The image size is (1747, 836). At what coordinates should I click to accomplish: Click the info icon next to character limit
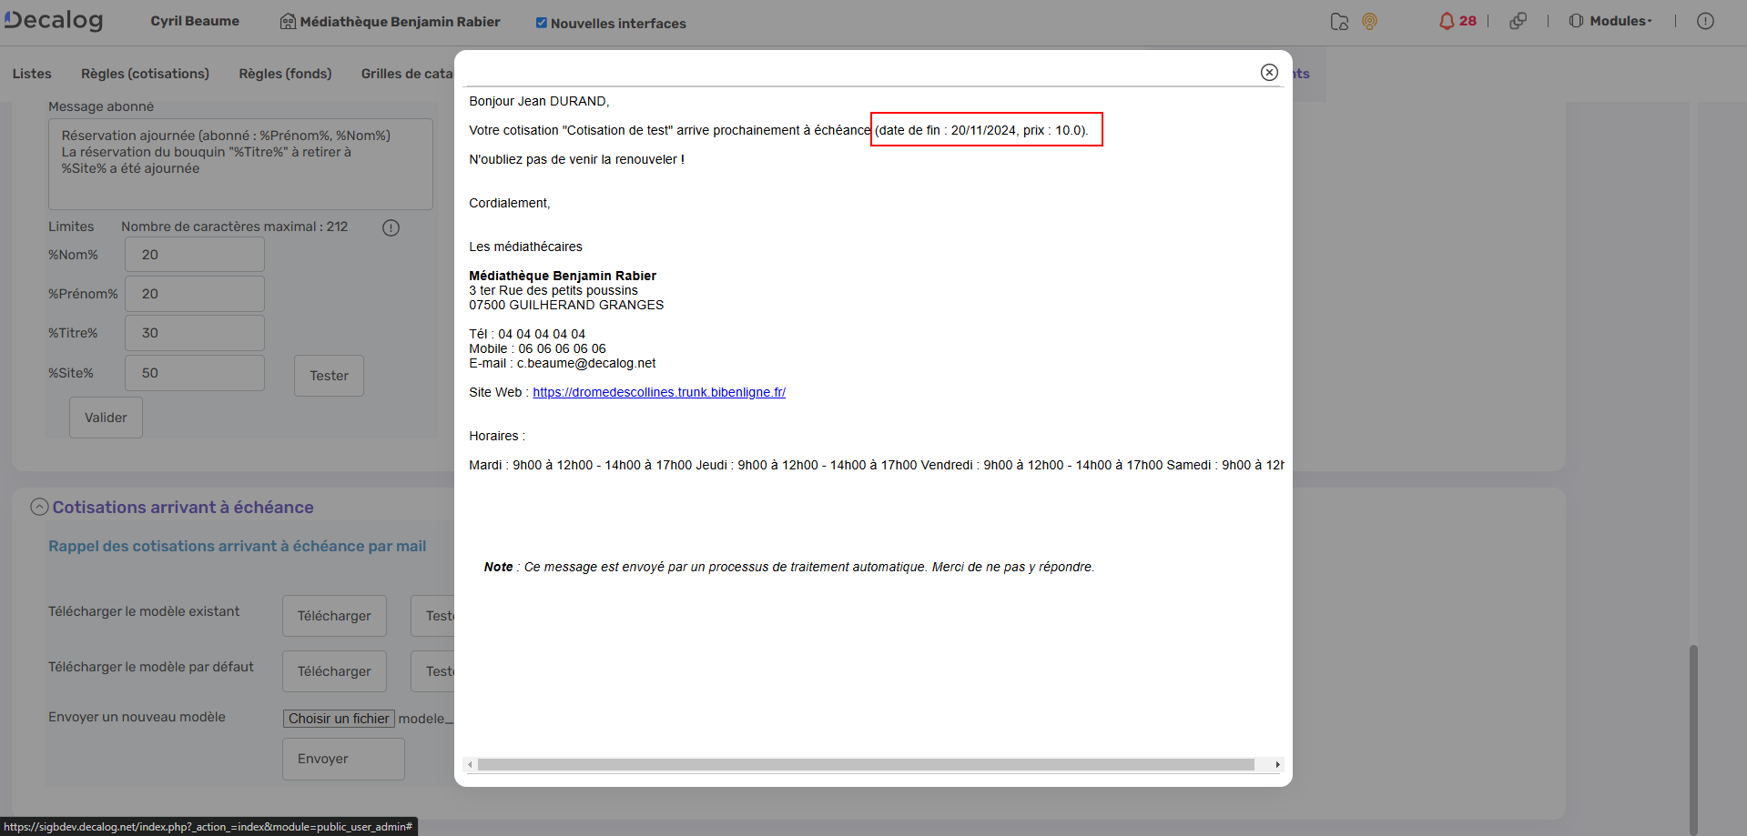[x=391, y=227]
